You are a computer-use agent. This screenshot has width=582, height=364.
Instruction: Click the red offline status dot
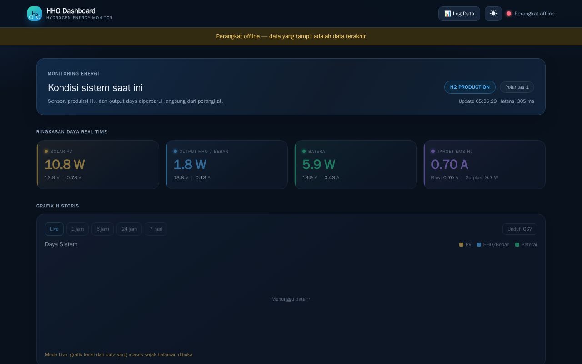(509, 14)
